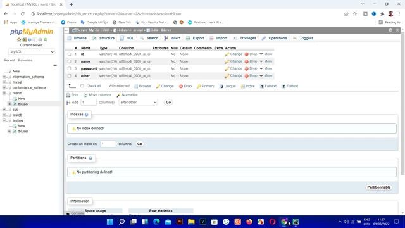Expand the mysql database node
Screen dimensions: 405x228
click(4, 82)
